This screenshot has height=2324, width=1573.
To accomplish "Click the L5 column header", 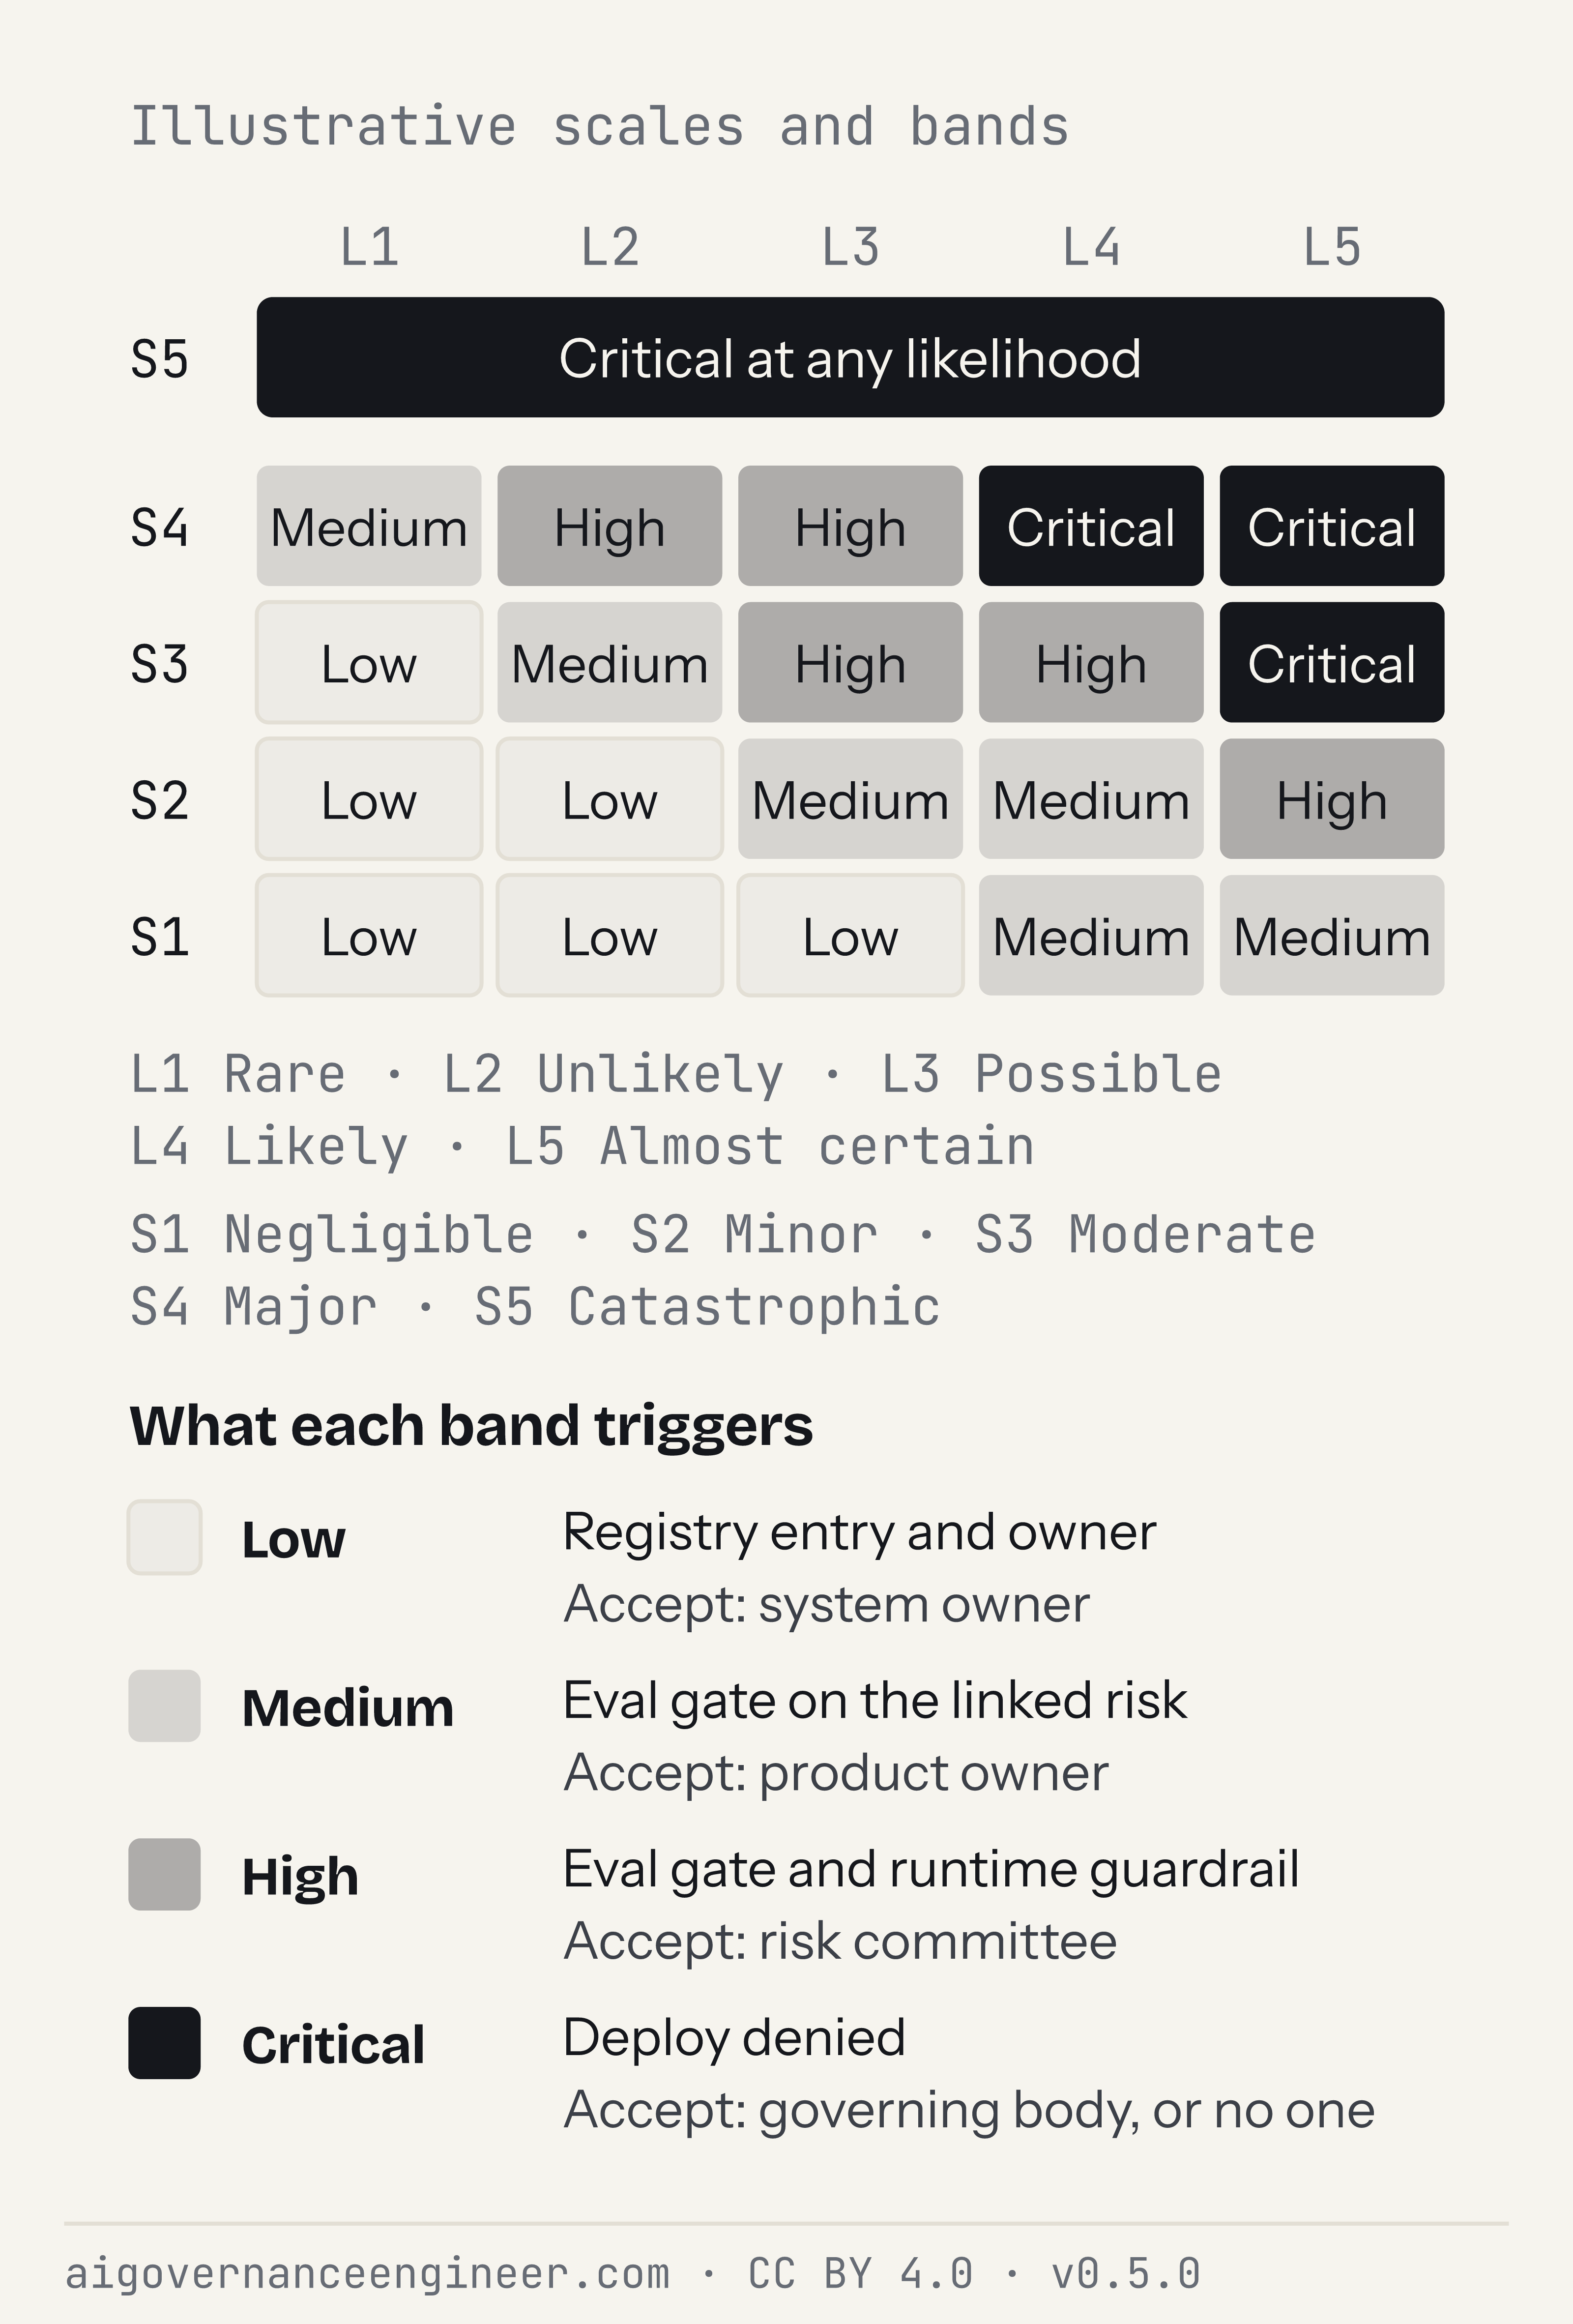I will (x=1332, y=247).
